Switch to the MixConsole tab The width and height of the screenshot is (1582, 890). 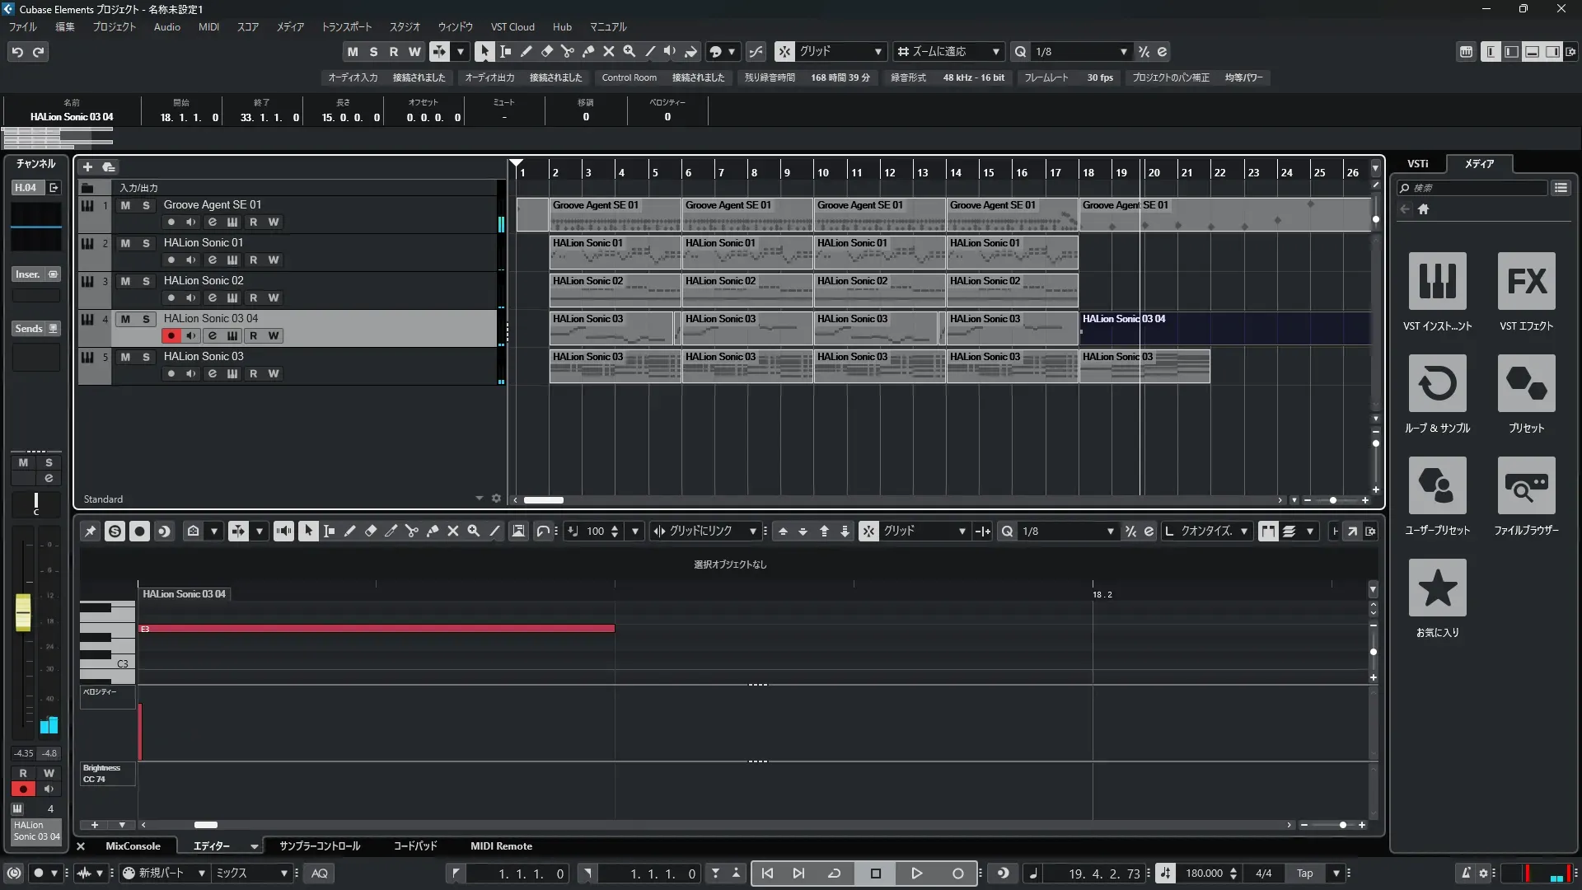click(x=133, y=846)
